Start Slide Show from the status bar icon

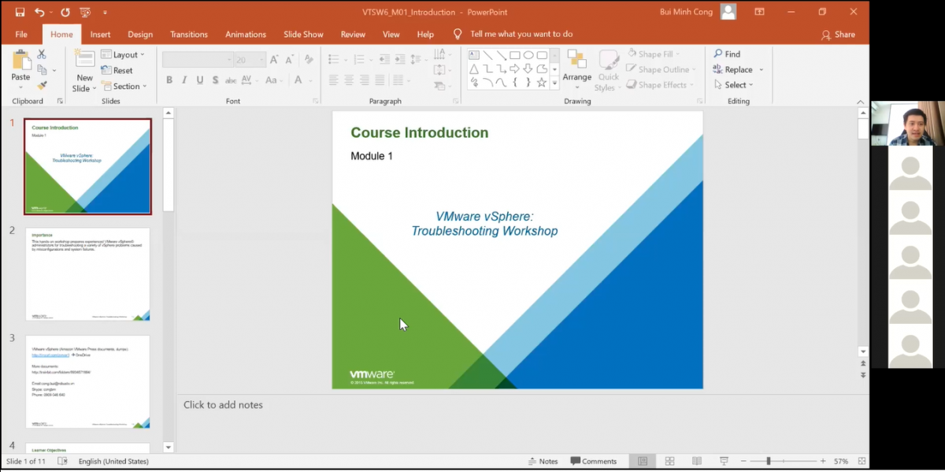[724, 461]
